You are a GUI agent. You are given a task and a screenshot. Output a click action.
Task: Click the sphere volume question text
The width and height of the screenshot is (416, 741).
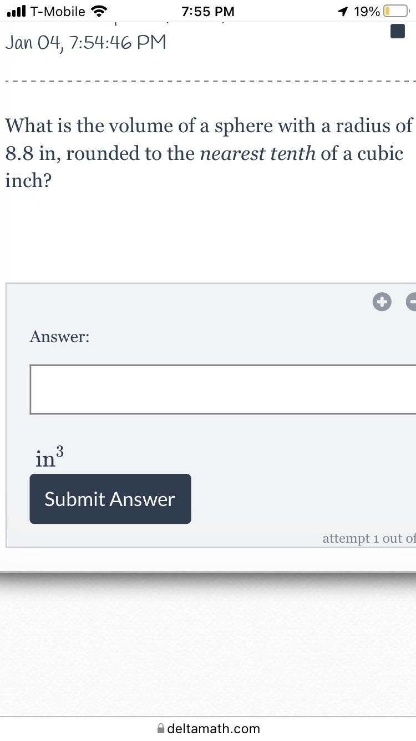[x=209, y=153]
